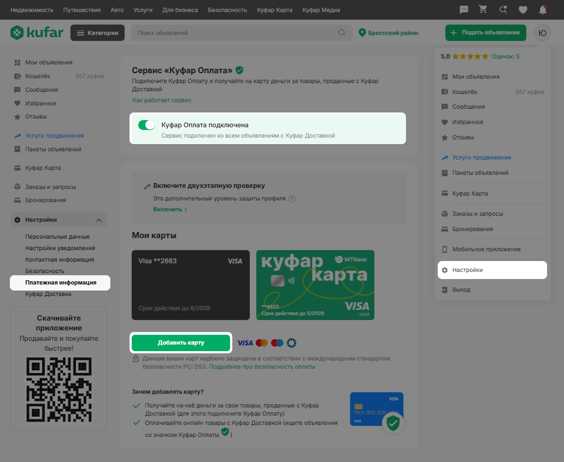Open favorites heart icon in the top bar
Image resolution: width=564 pixels, height=462 pixels.
point(522,10)
